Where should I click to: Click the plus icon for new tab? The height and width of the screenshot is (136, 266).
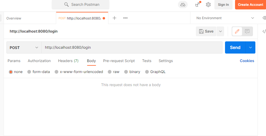pos(114,18)
